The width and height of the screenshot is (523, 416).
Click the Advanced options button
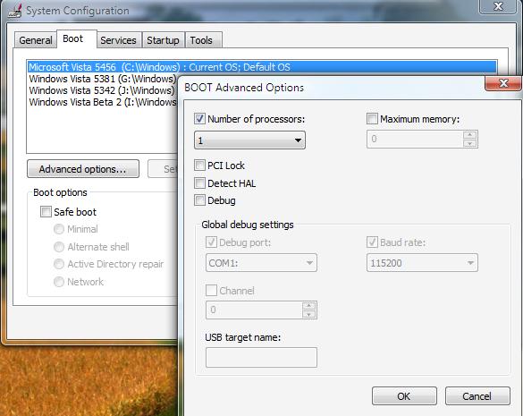[83, 169]
